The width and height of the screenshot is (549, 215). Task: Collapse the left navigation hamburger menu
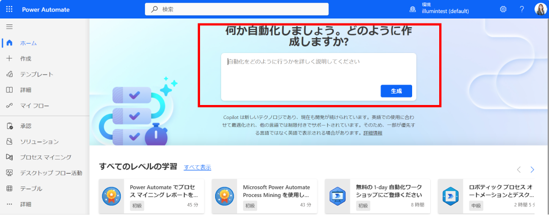tap(10, 27)
